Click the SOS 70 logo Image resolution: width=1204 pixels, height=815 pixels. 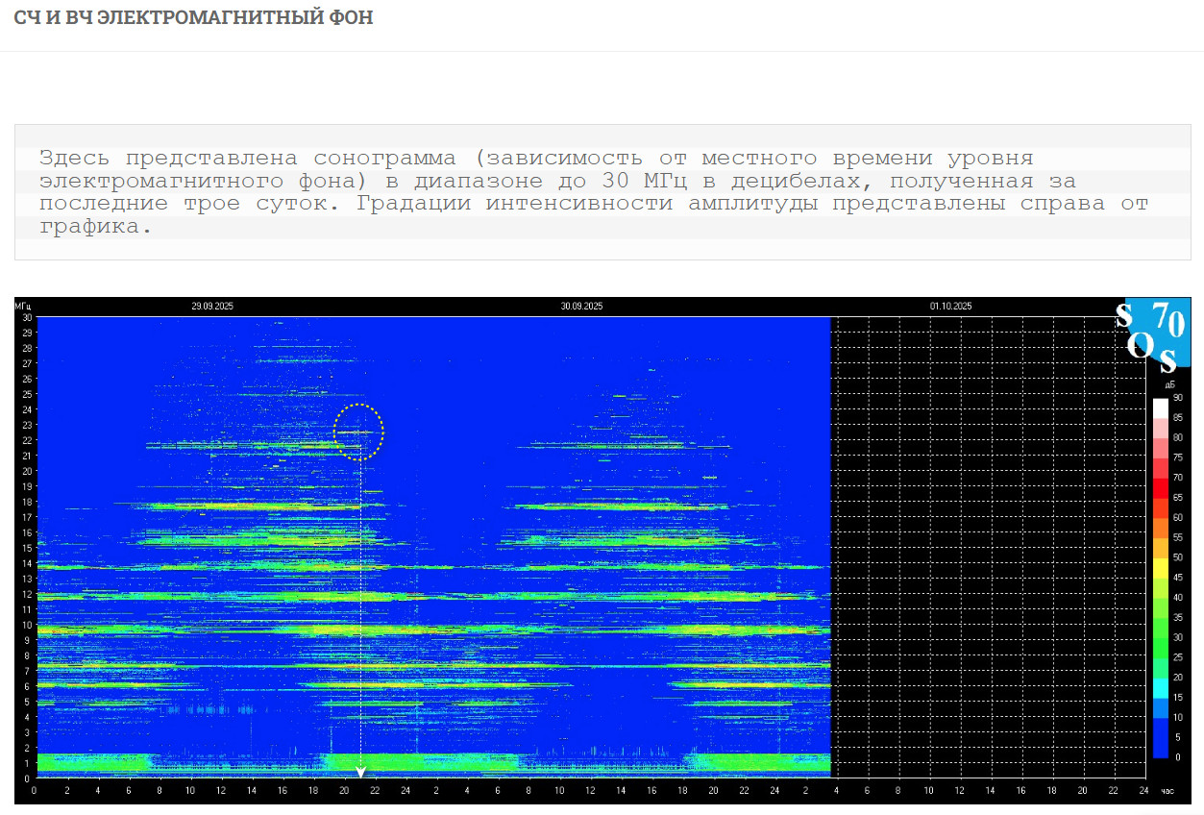[1157, 333]
